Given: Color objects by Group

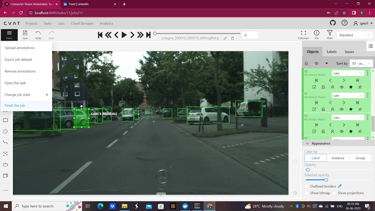Looking at the screenshot, I should pos(360,158).
